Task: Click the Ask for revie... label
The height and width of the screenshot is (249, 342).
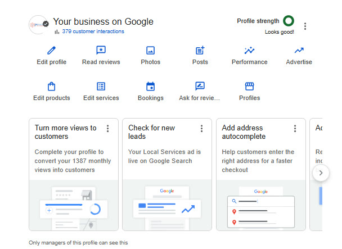Action: pyautogui.click(x=199, y=98)
